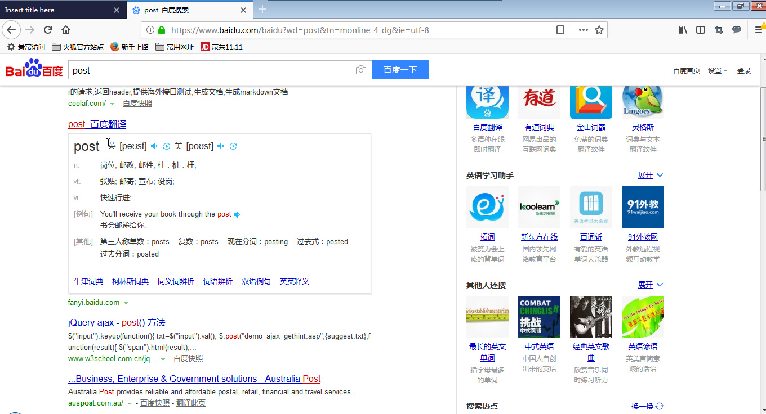
Task: Open 新手上路 bookmark
Action: (130, 47)
